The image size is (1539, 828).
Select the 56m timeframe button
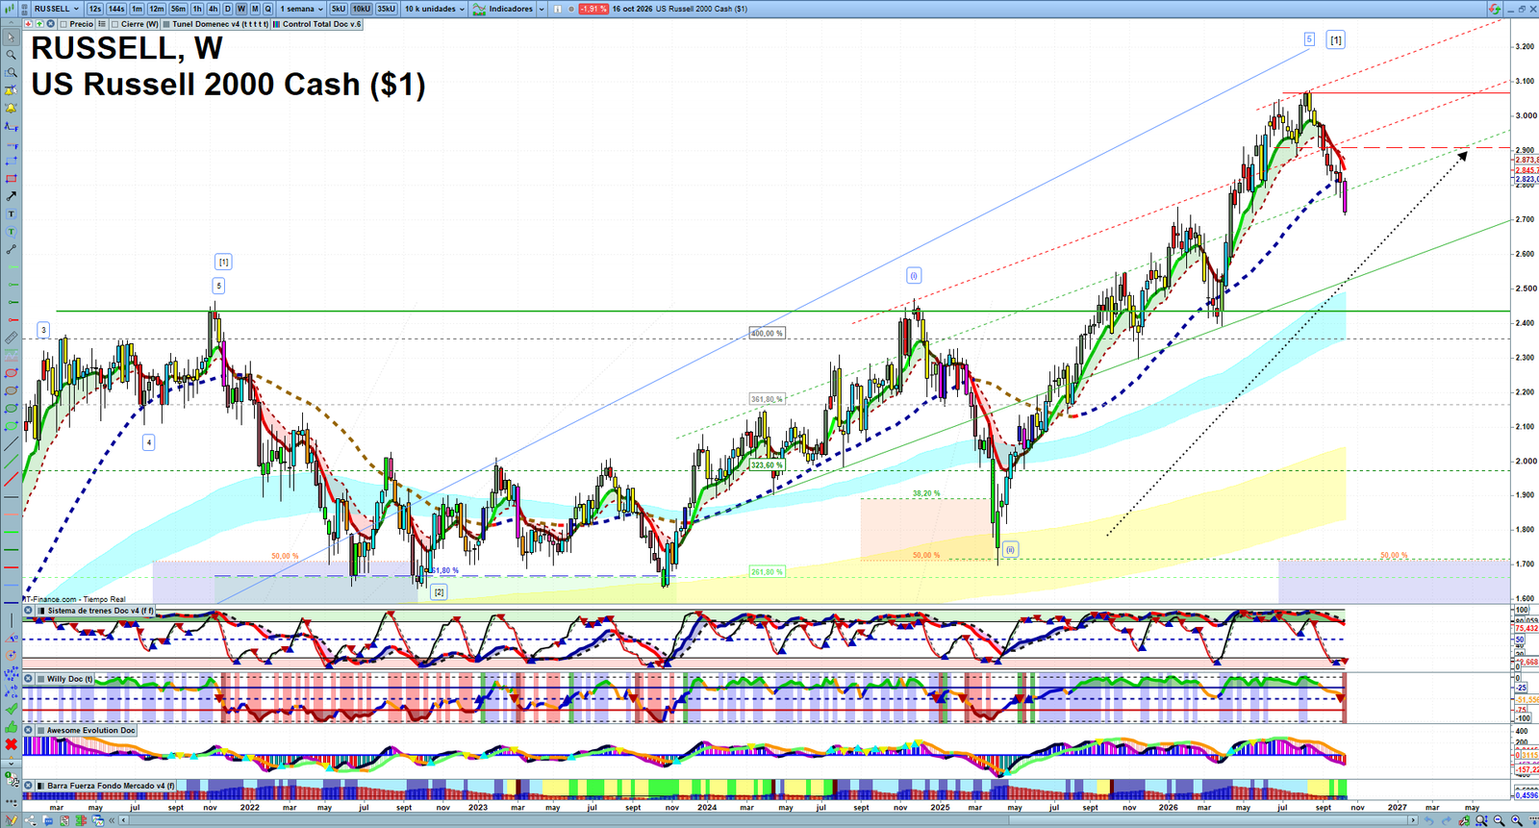click(178, 9)
